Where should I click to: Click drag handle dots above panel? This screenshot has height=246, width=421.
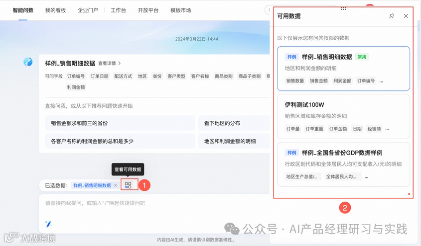(x=343, y=8)
